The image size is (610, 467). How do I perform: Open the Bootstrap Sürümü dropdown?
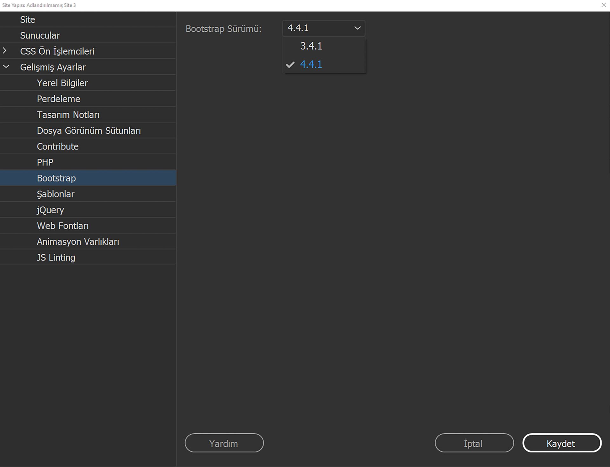323,28
